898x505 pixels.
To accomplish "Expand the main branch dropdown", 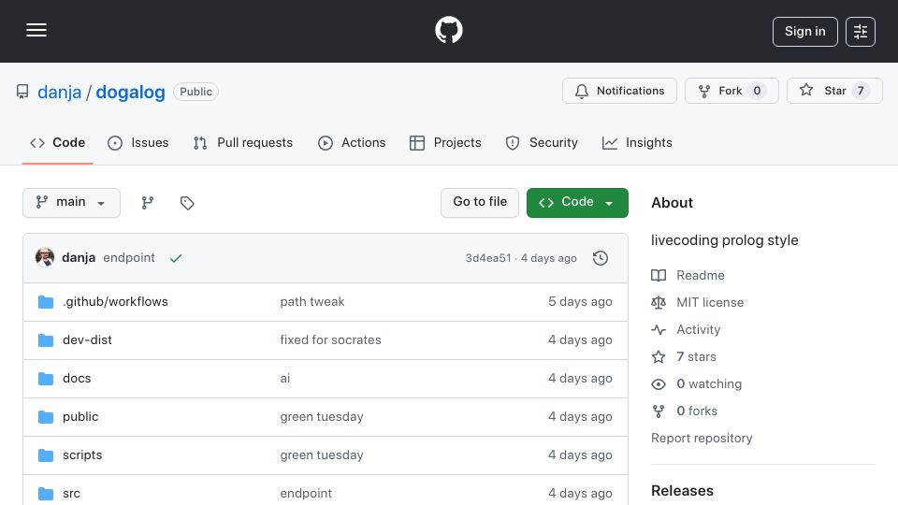I will (x=72, y=203).
